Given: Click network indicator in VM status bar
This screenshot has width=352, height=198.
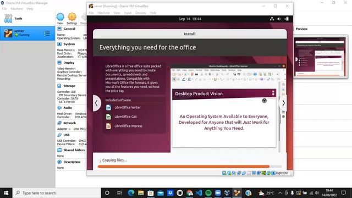Looking at the screenshot, I should [x=239, y=173].
